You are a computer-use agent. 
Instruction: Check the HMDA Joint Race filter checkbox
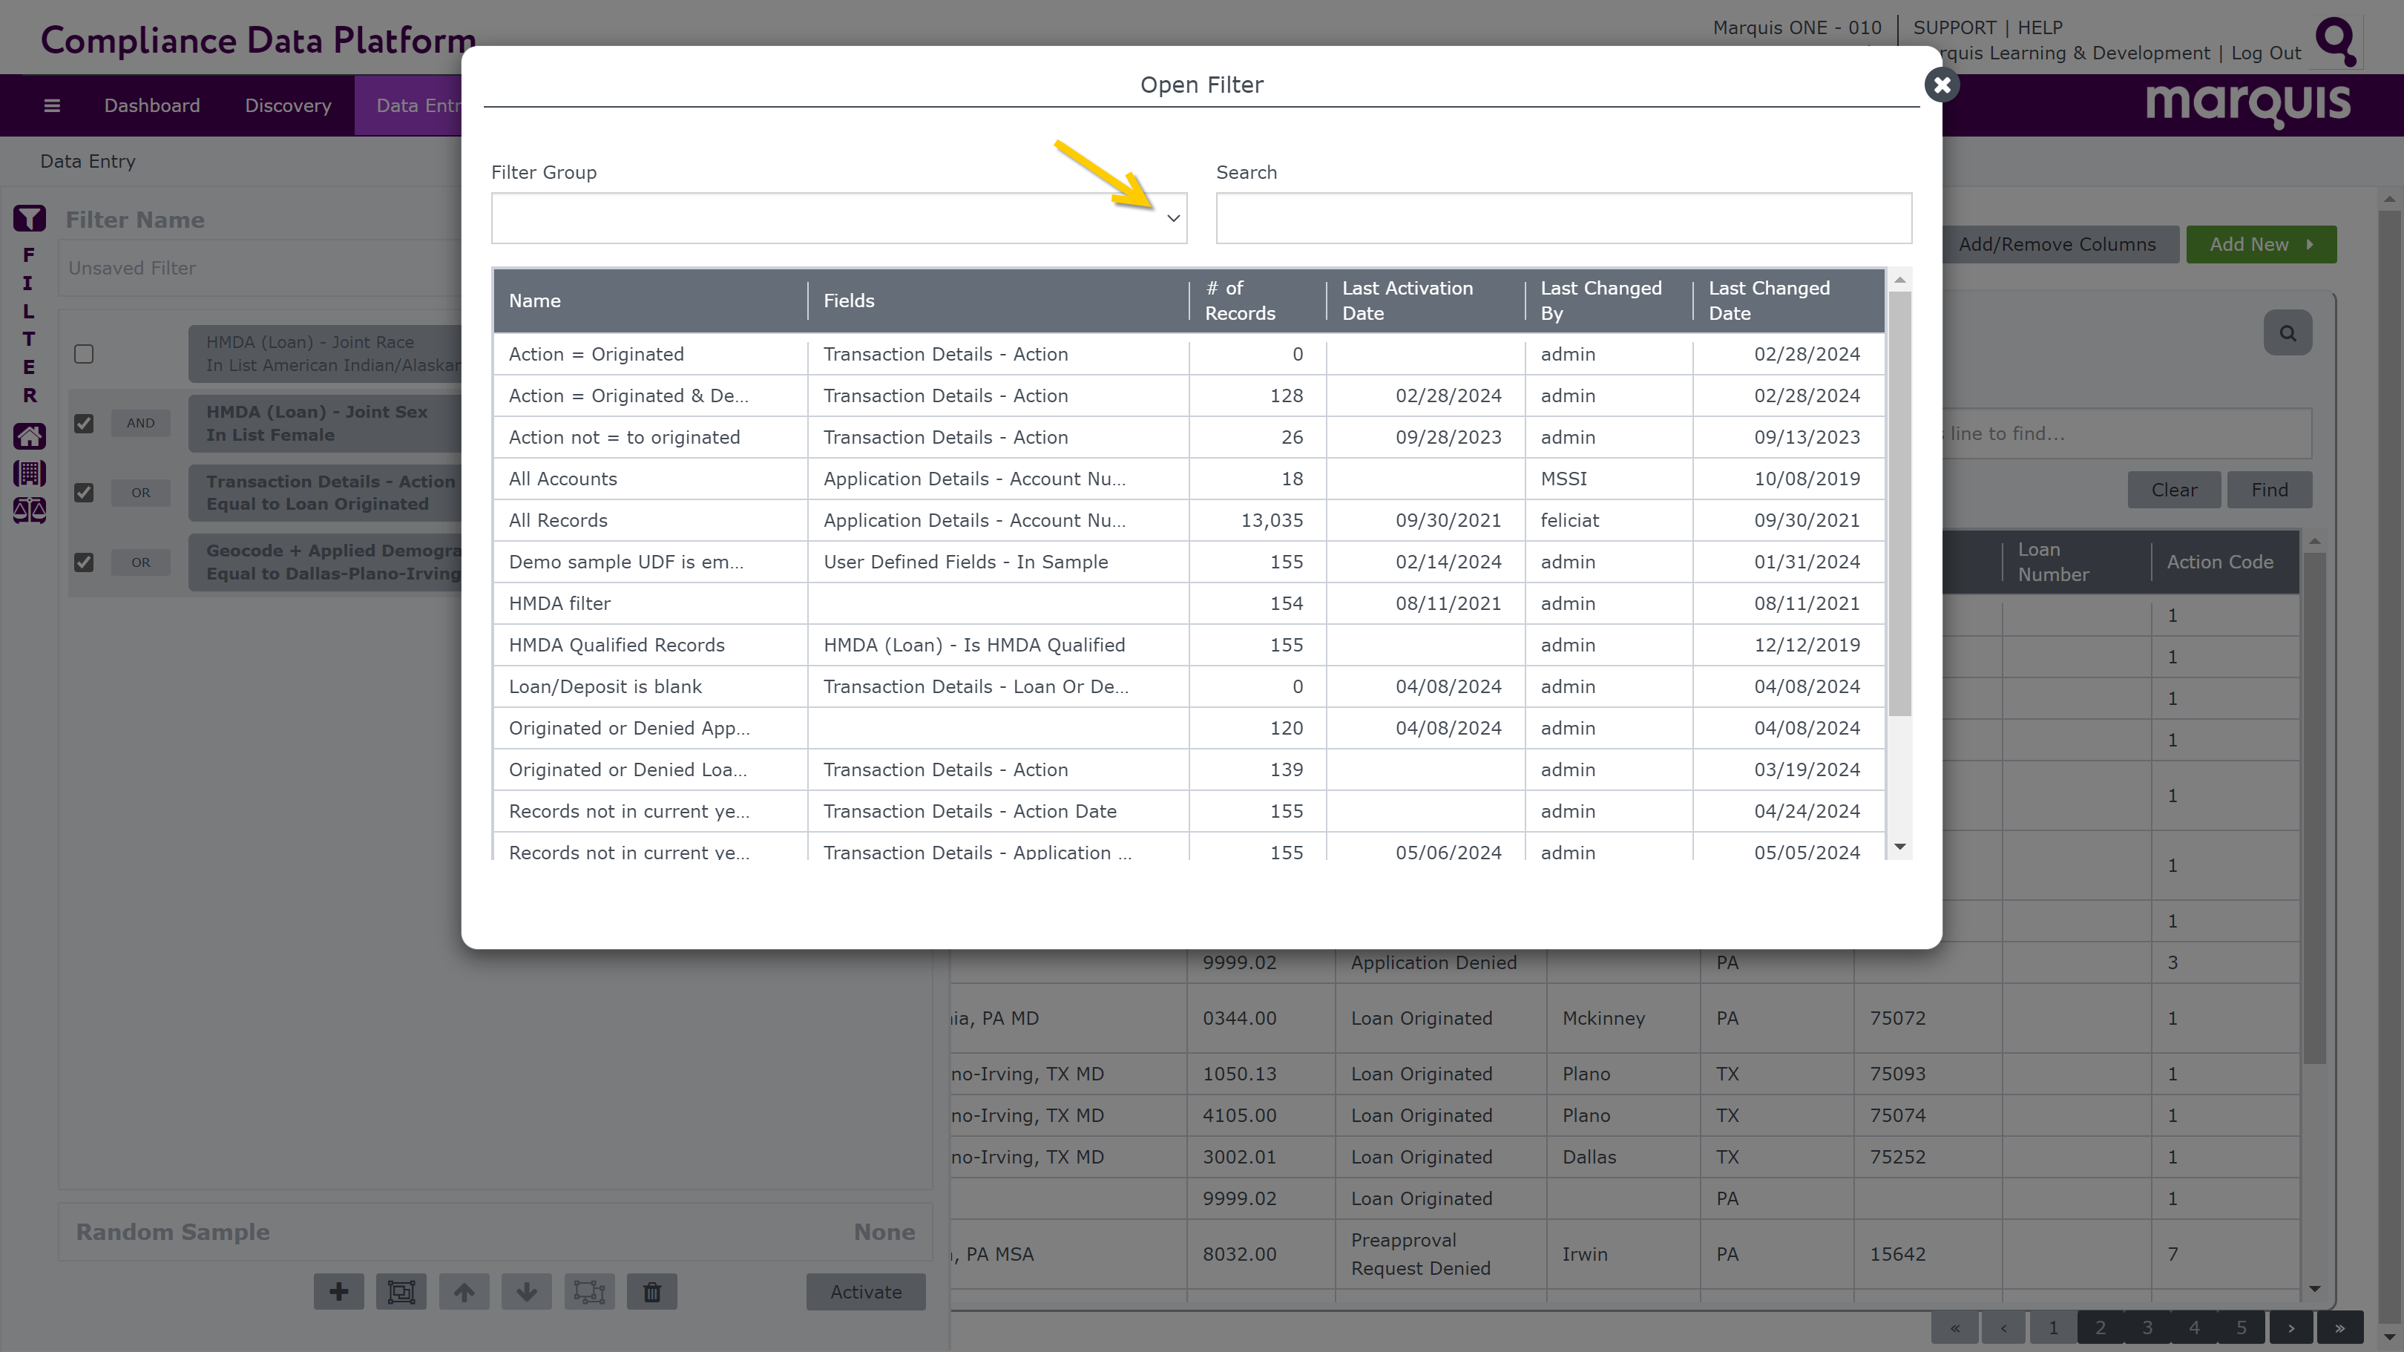84,354
